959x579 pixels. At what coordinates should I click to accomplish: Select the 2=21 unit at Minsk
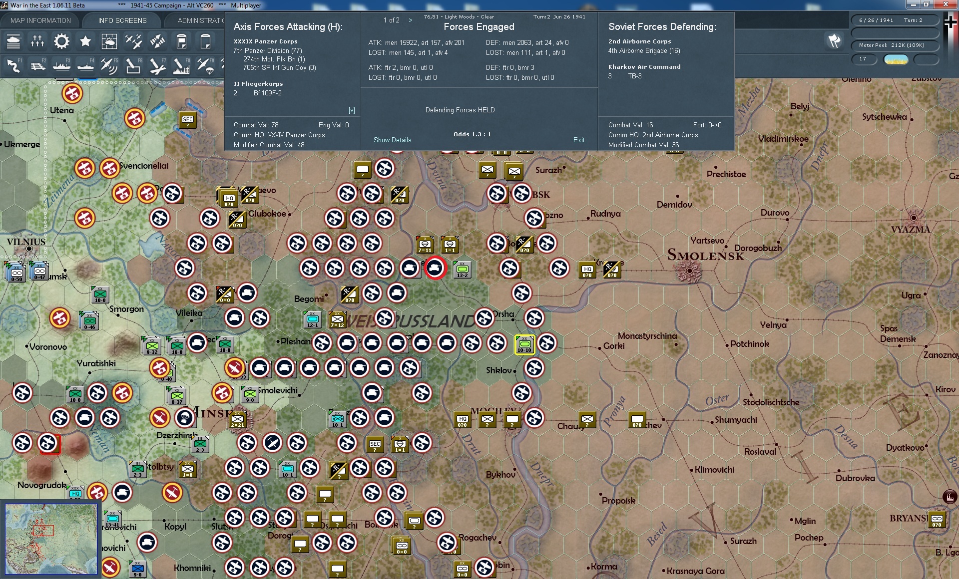pos(238,419)
